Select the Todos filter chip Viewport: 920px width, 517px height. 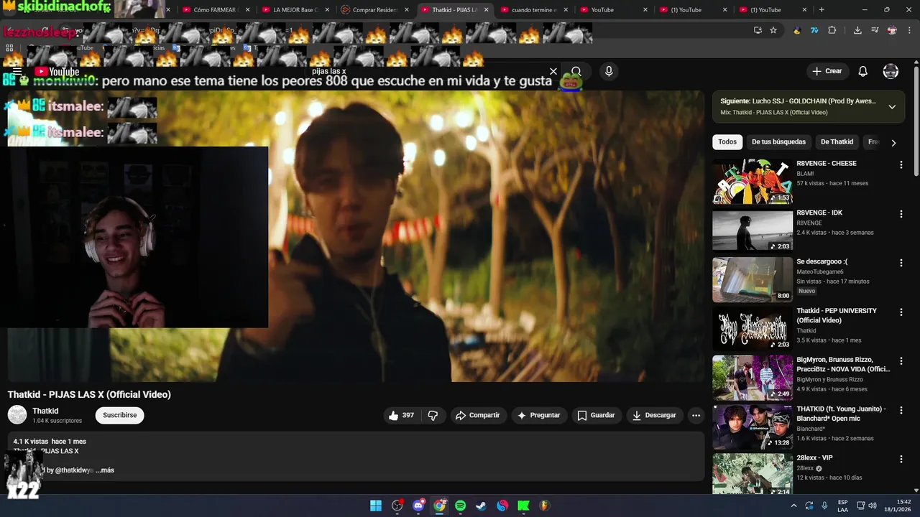727,141
